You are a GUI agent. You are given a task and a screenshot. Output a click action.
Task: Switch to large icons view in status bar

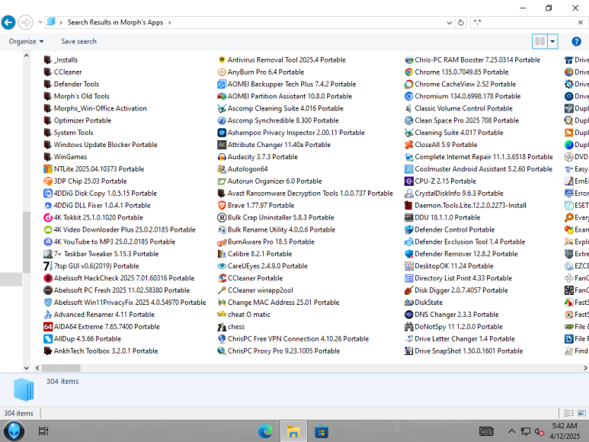pyautogui.click(x=581, y=413)
